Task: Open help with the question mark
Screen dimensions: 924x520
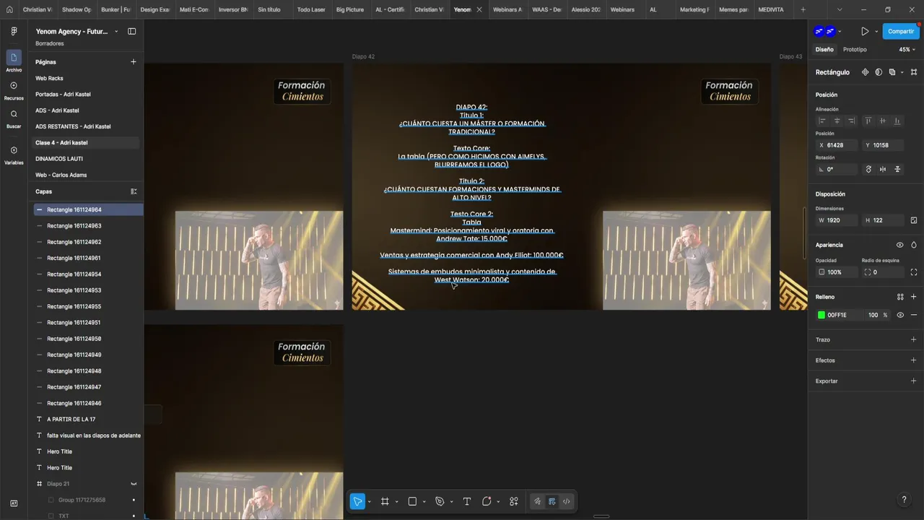Action: pyautogui.click(x=904, y=500)
